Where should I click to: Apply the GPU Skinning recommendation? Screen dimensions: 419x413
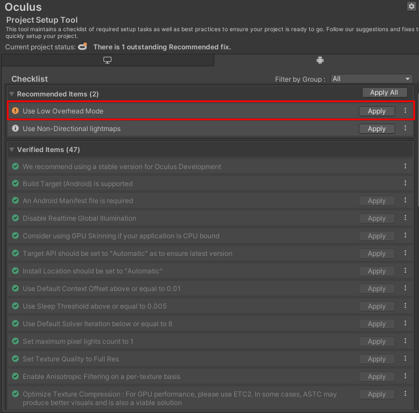376,236
